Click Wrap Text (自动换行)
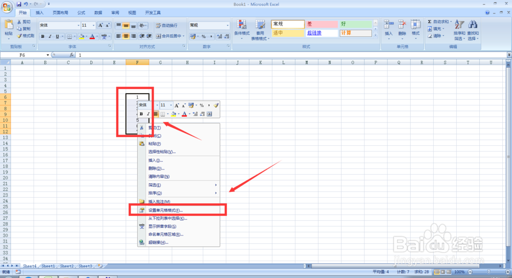 tap(166, 26)
